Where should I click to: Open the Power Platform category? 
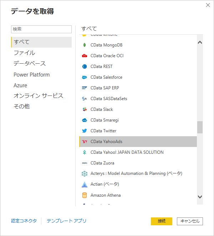(41, 75)
